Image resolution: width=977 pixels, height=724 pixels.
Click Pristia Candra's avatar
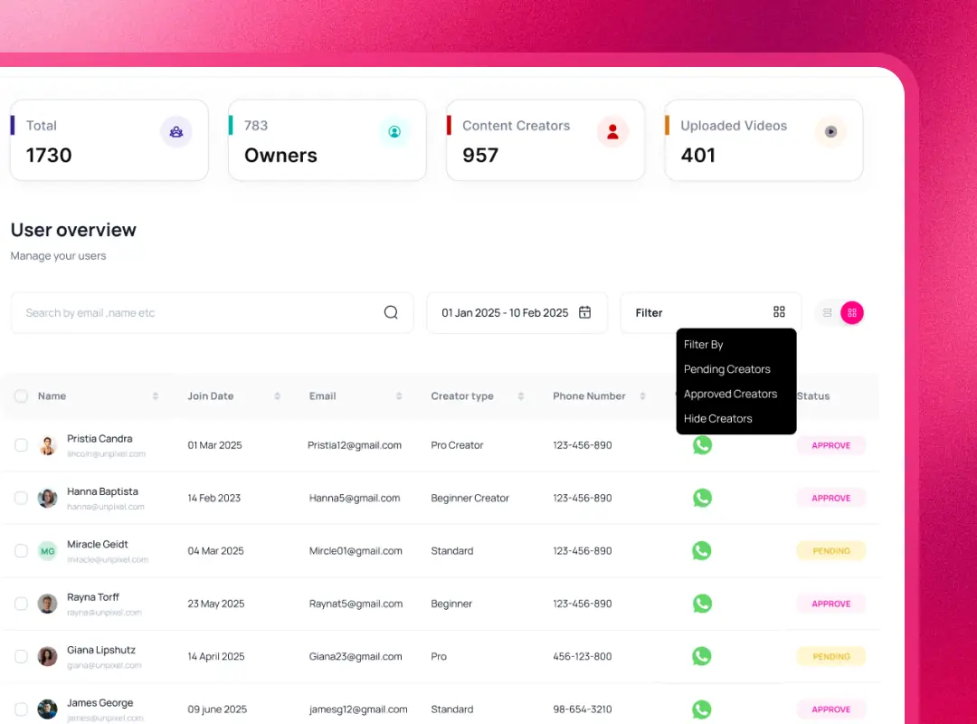(x=47, y=445)
